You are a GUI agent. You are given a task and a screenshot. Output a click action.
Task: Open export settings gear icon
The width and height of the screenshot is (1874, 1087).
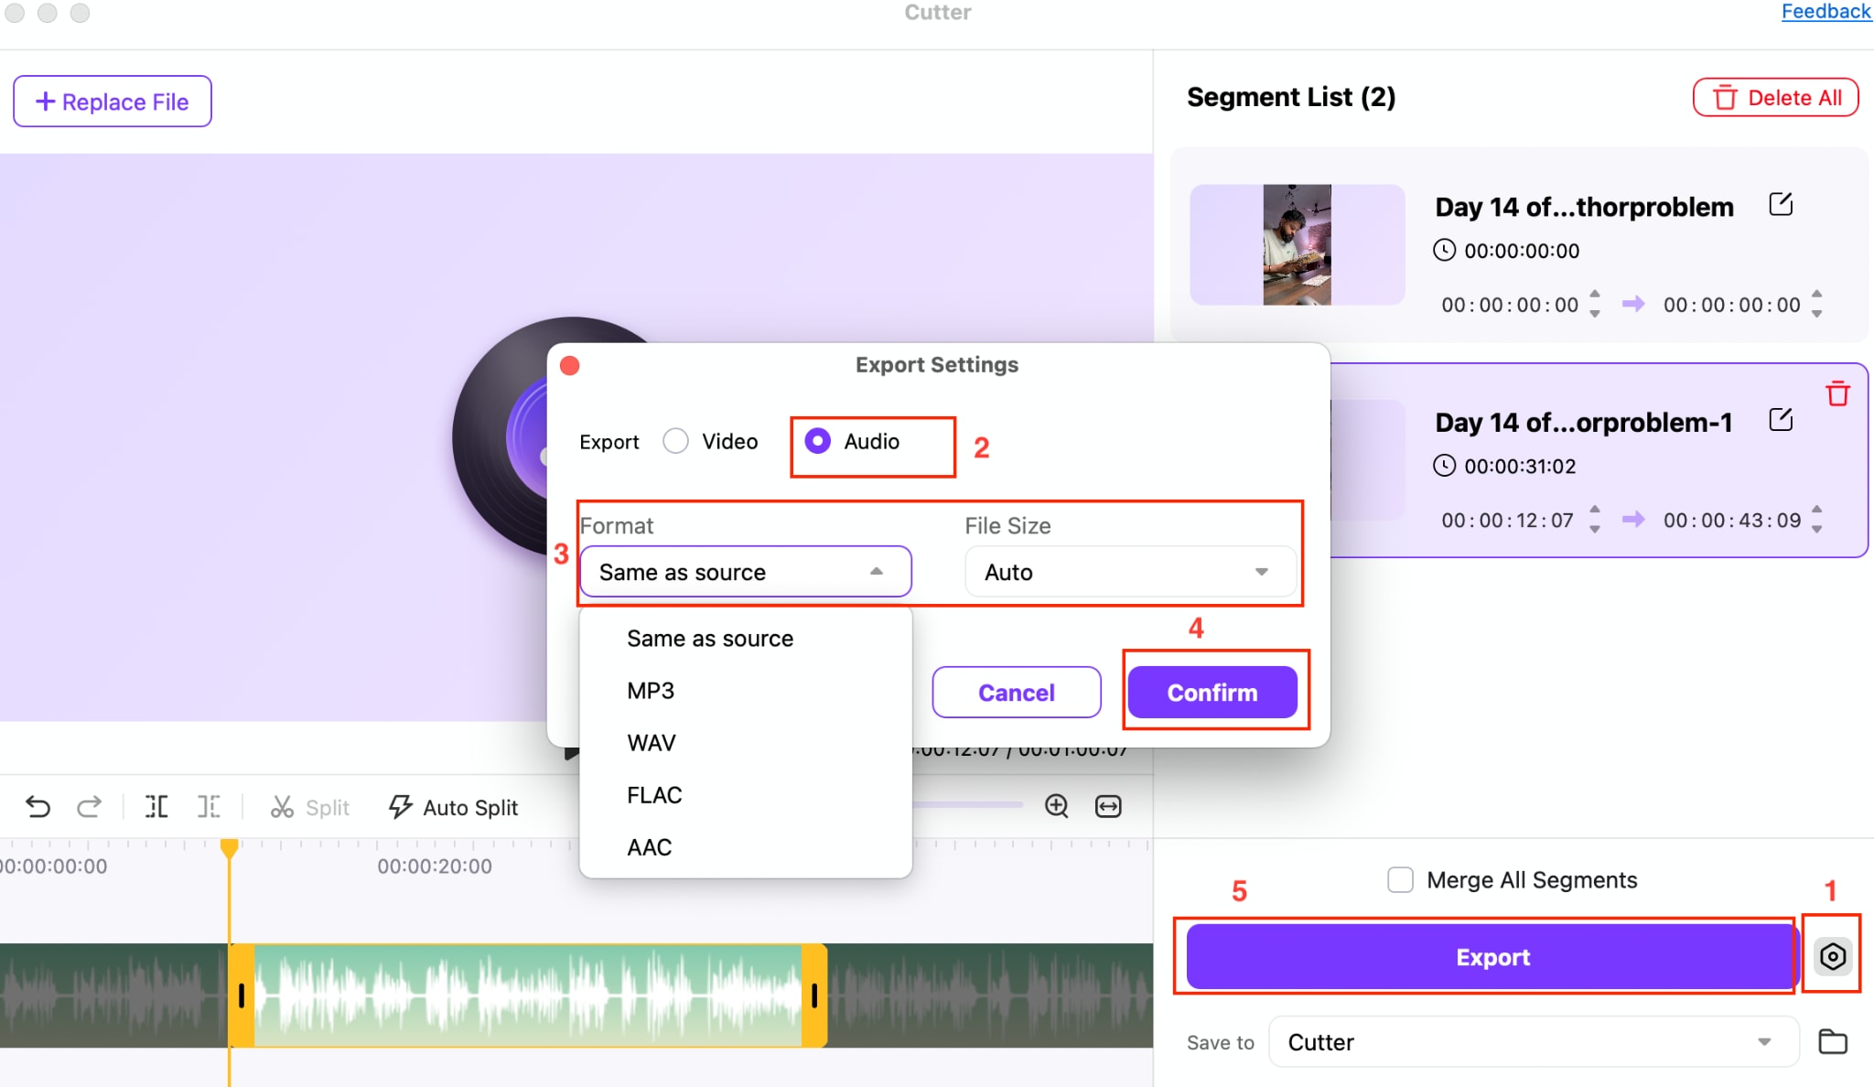(x=1832, y=956)
